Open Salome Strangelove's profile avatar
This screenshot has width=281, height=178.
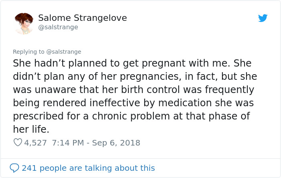point(24,23)
